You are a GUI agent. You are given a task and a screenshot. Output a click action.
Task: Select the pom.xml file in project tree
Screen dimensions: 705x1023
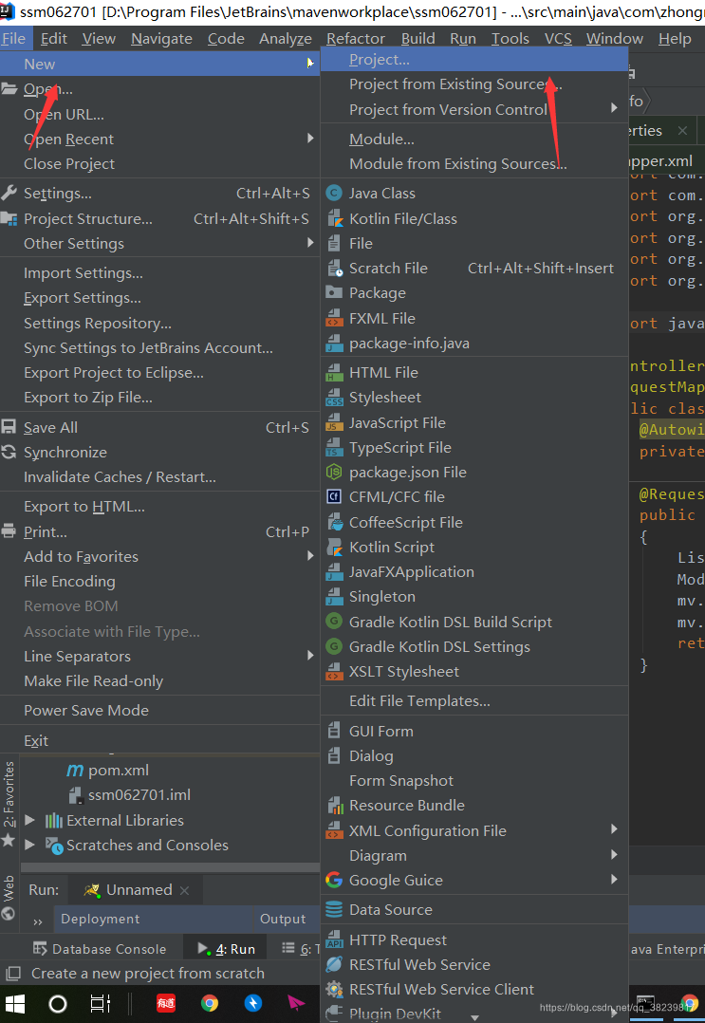pyautogui.click(x=108, y=771)
